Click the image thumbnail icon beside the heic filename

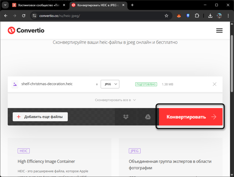pos(15,84)
